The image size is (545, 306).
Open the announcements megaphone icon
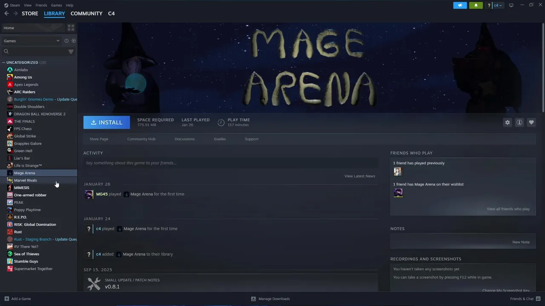[x=460, y=5]
